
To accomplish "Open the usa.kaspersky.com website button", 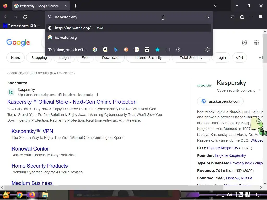I will click(220, 101).
